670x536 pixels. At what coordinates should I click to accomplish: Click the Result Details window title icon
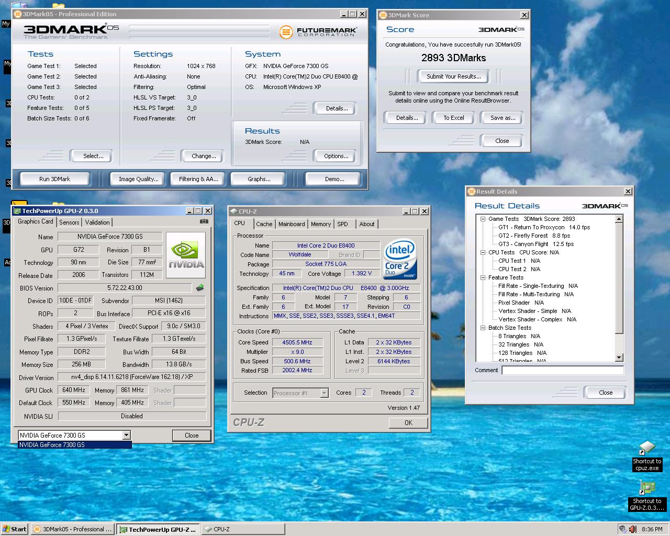[x=471, y=192]
